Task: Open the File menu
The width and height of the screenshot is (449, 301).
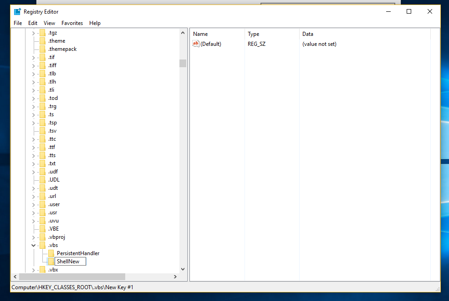Action: [x=18, y=23]
